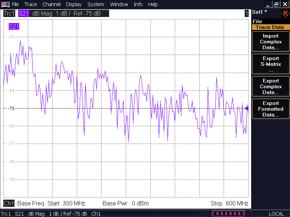Select the Ch1 channel label

[9, 203]
